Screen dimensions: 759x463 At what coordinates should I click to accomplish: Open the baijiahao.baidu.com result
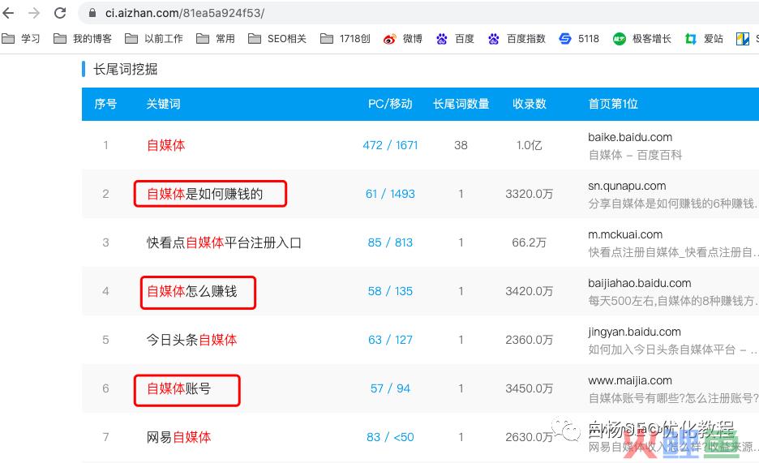(640, 283)
